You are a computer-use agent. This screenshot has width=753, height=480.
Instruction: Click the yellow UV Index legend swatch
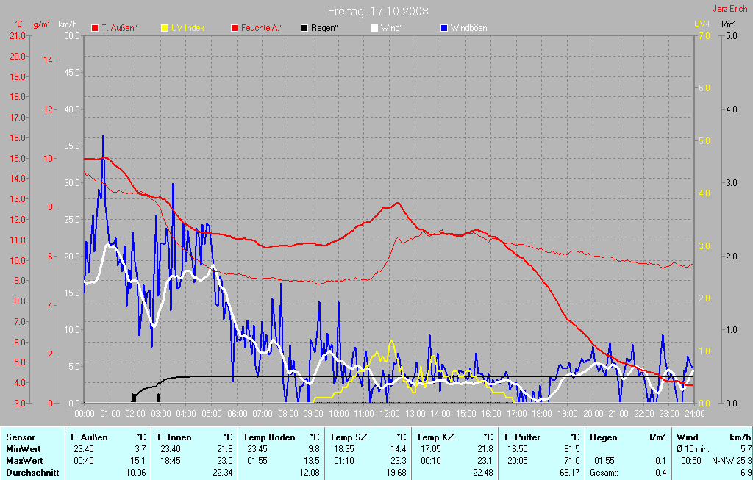tap(165, 28)
